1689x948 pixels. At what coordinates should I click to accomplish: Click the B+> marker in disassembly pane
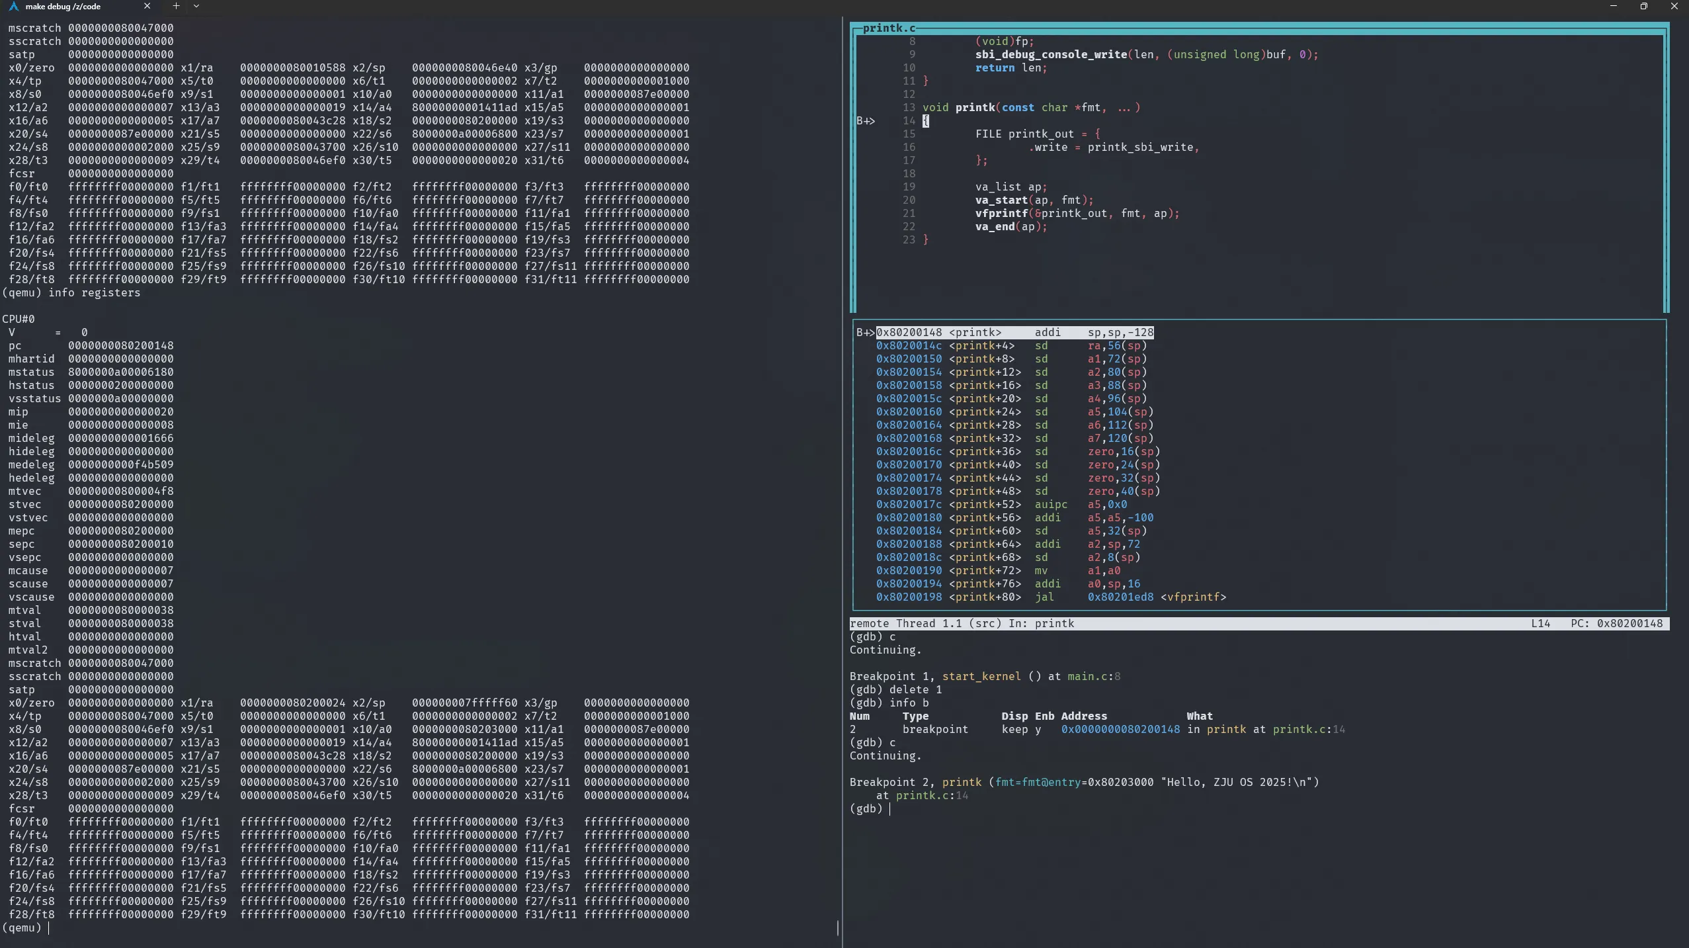[x=865, y=333]
